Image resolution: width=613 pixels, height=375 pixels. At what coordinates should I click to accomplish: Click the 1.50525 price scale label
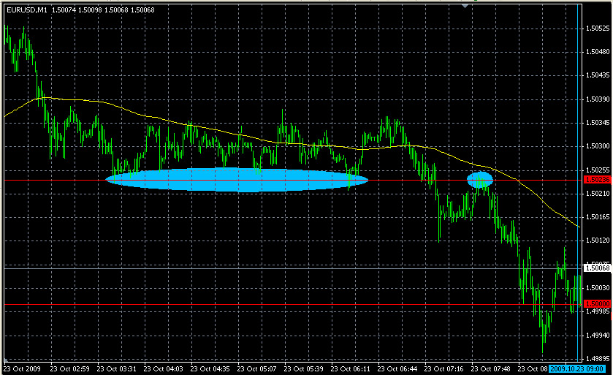[597, 29]
